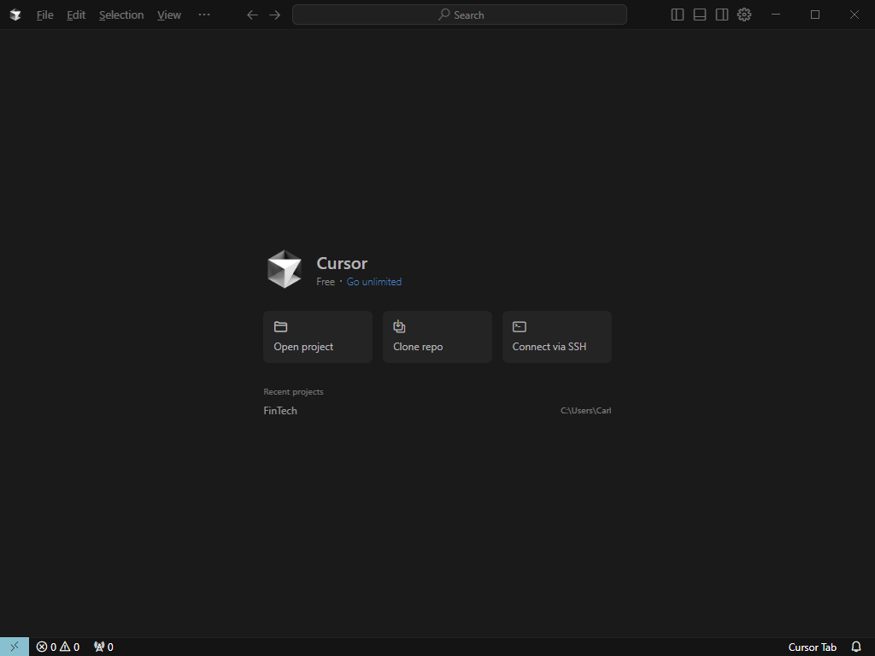Toggle the bottom panel layout icon
Image resolution: width=875 pixels, height=656 pixels.
[699, 15]
